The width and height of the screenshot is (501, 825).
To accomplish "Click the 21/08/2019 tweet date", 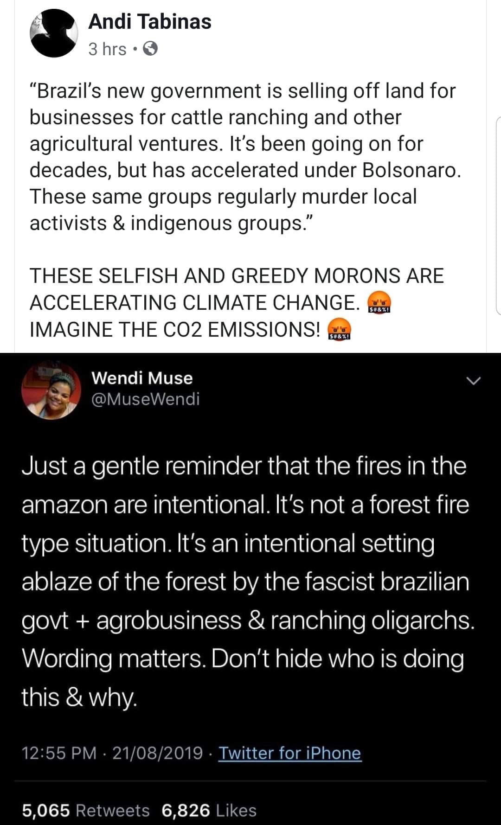I will pyautogui.click(x=157, y=753).
